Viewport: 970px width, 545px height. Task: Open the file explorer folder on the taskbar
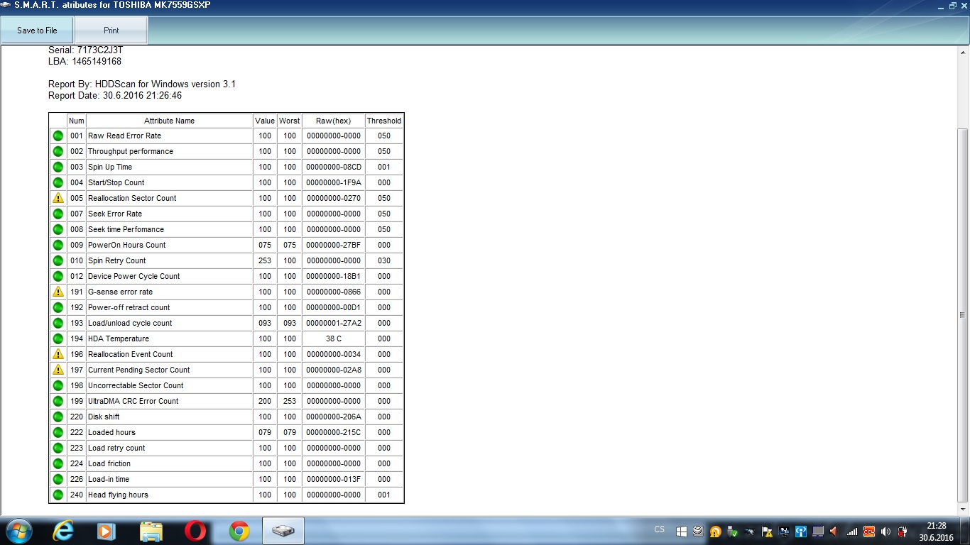[151, 531]
